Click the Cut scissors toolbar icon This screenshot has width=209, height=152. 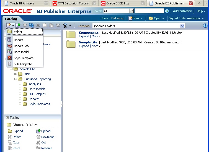38,25
